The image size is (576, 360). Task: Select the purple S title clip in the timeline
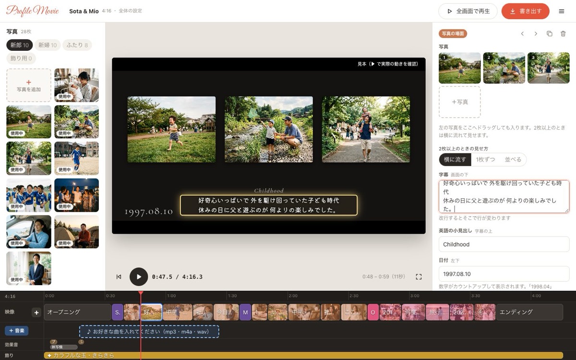[x=118, y=312]
